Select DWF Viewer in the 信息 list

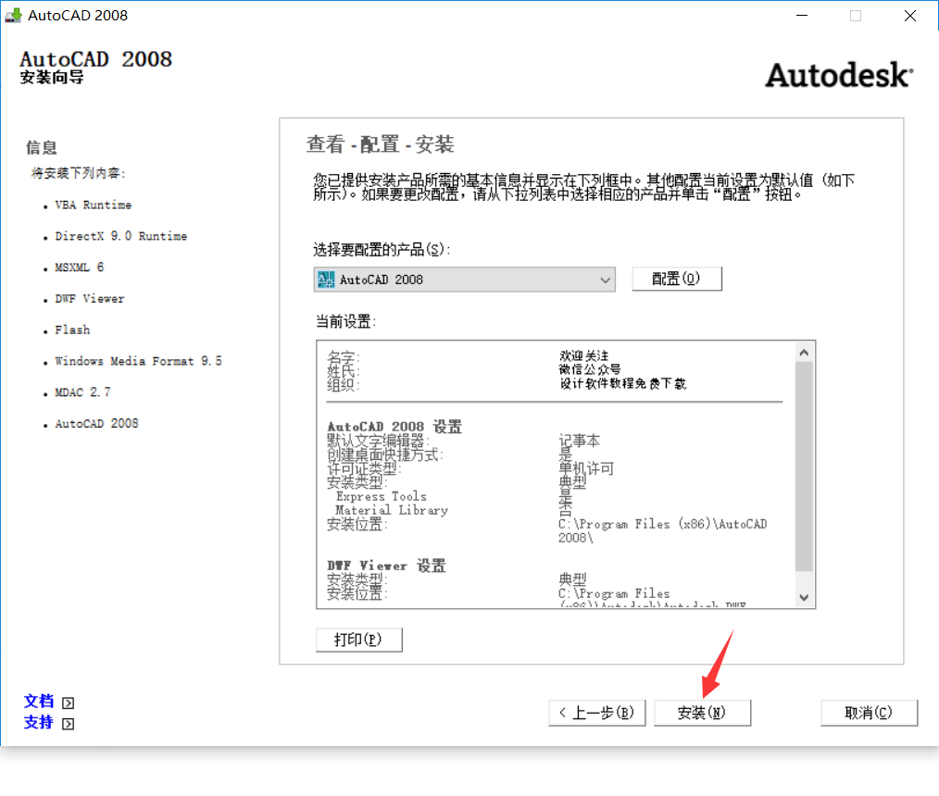click(x=89, y=299)
